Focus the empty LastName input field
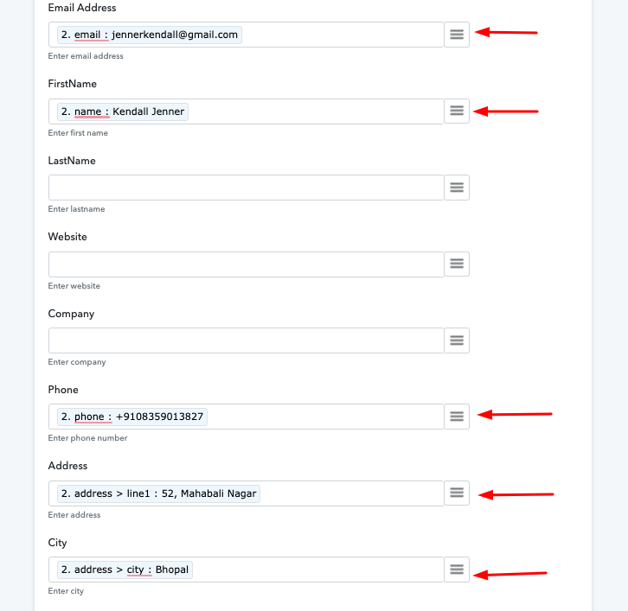 click(x=247, y=188)
